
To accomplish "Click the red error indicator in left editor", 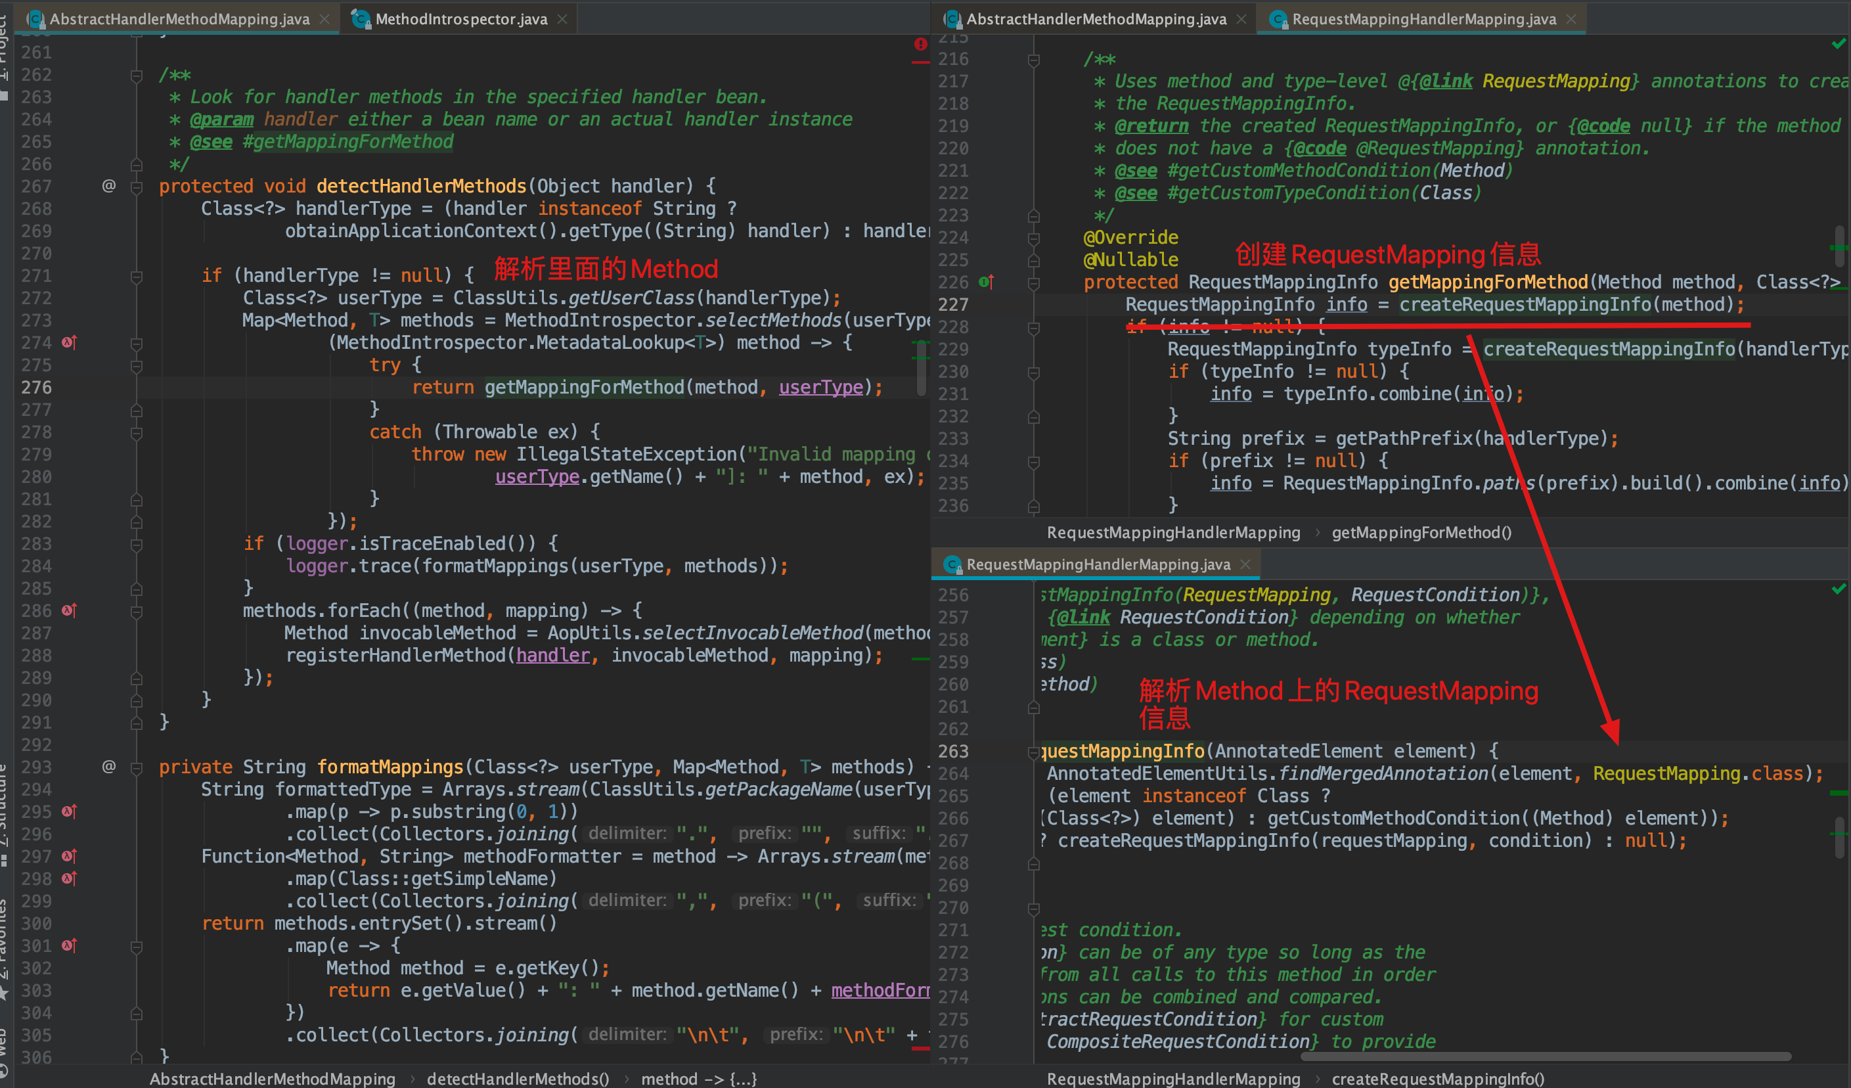I will 920,44.
